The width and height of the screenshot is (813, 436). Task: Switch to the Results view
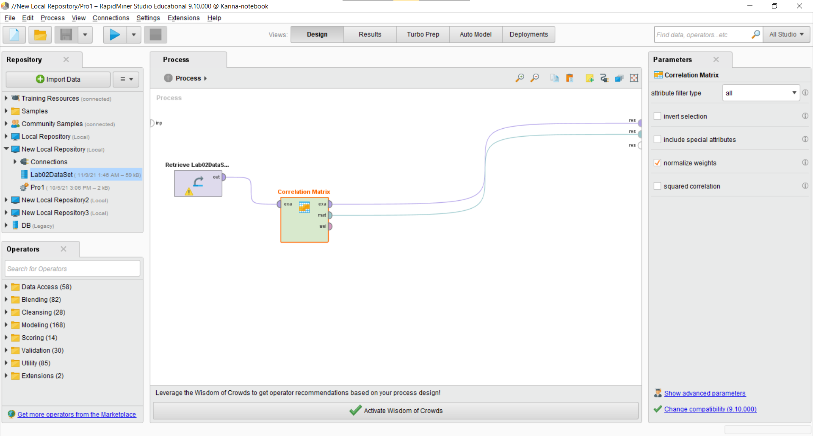(370, 34)
